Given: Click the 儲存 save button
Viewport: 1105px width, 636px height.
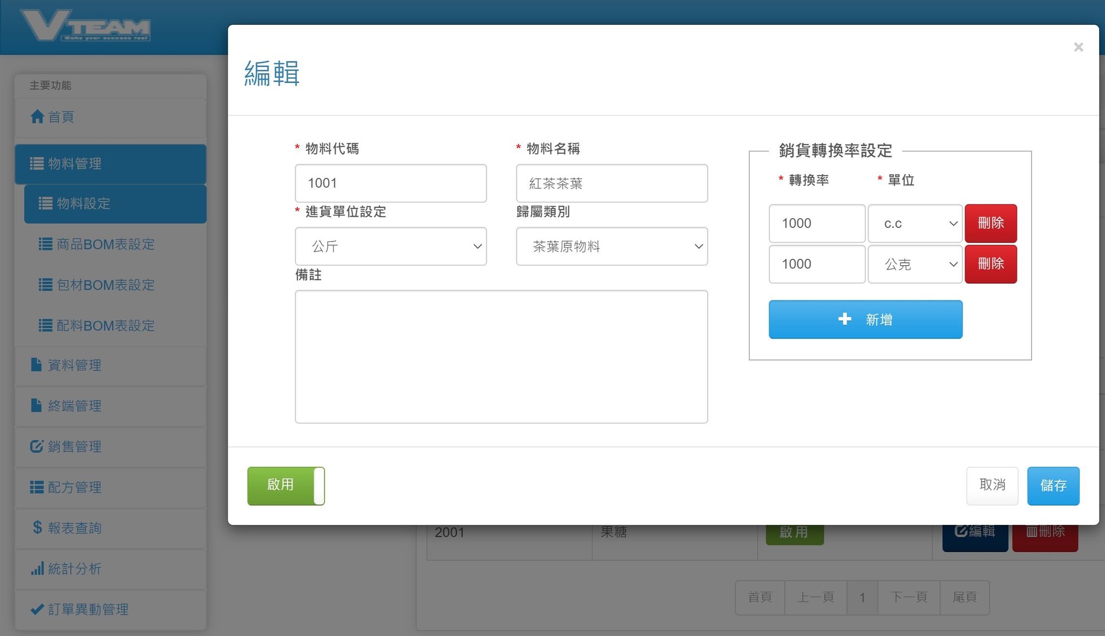Looking at the screenshot, I should click(x=1053, y=486).
